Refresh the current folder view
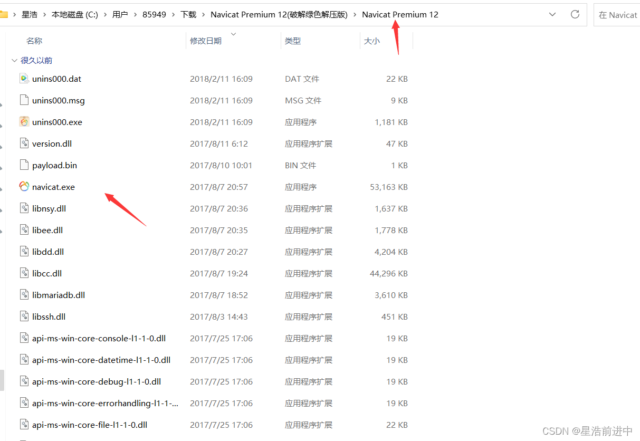640x441 pixels. click(575, 14)
